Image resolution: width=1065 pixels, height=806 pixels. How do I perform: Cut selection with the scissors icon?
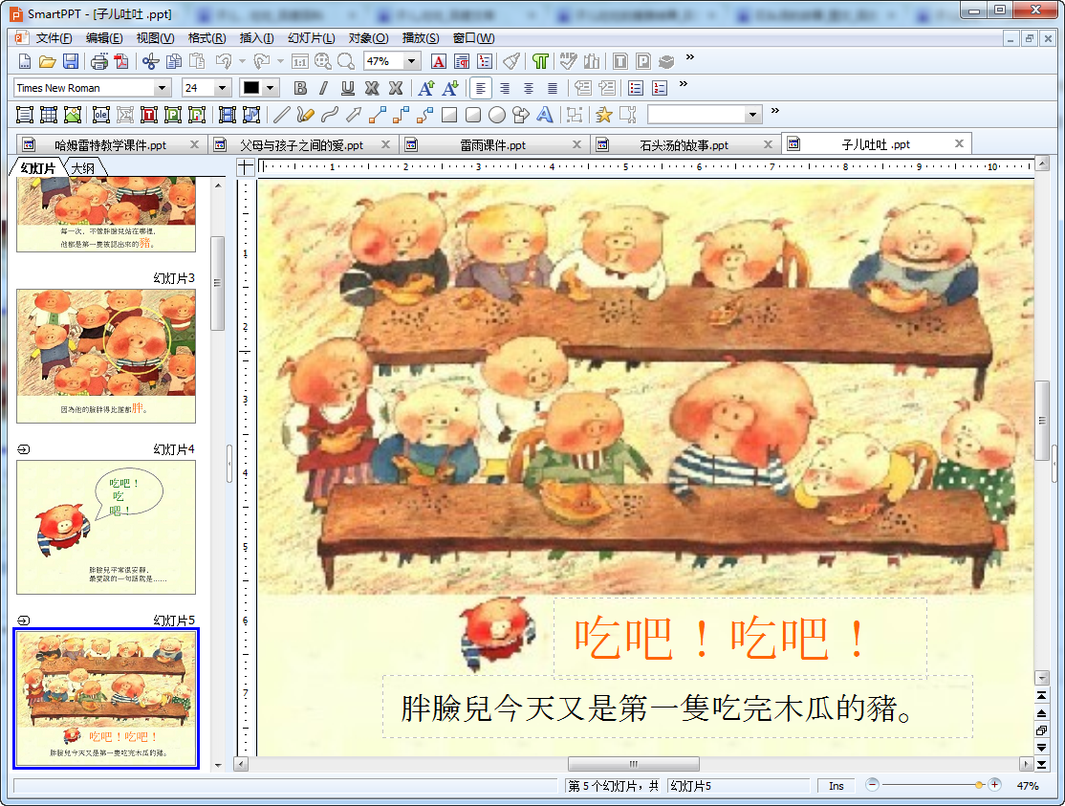pyautogui.click(x=150, y=62)
